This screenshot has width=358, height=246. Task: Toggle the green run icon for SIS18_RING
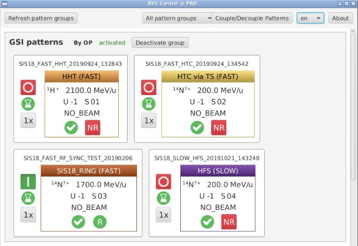(x=29, y=181)
